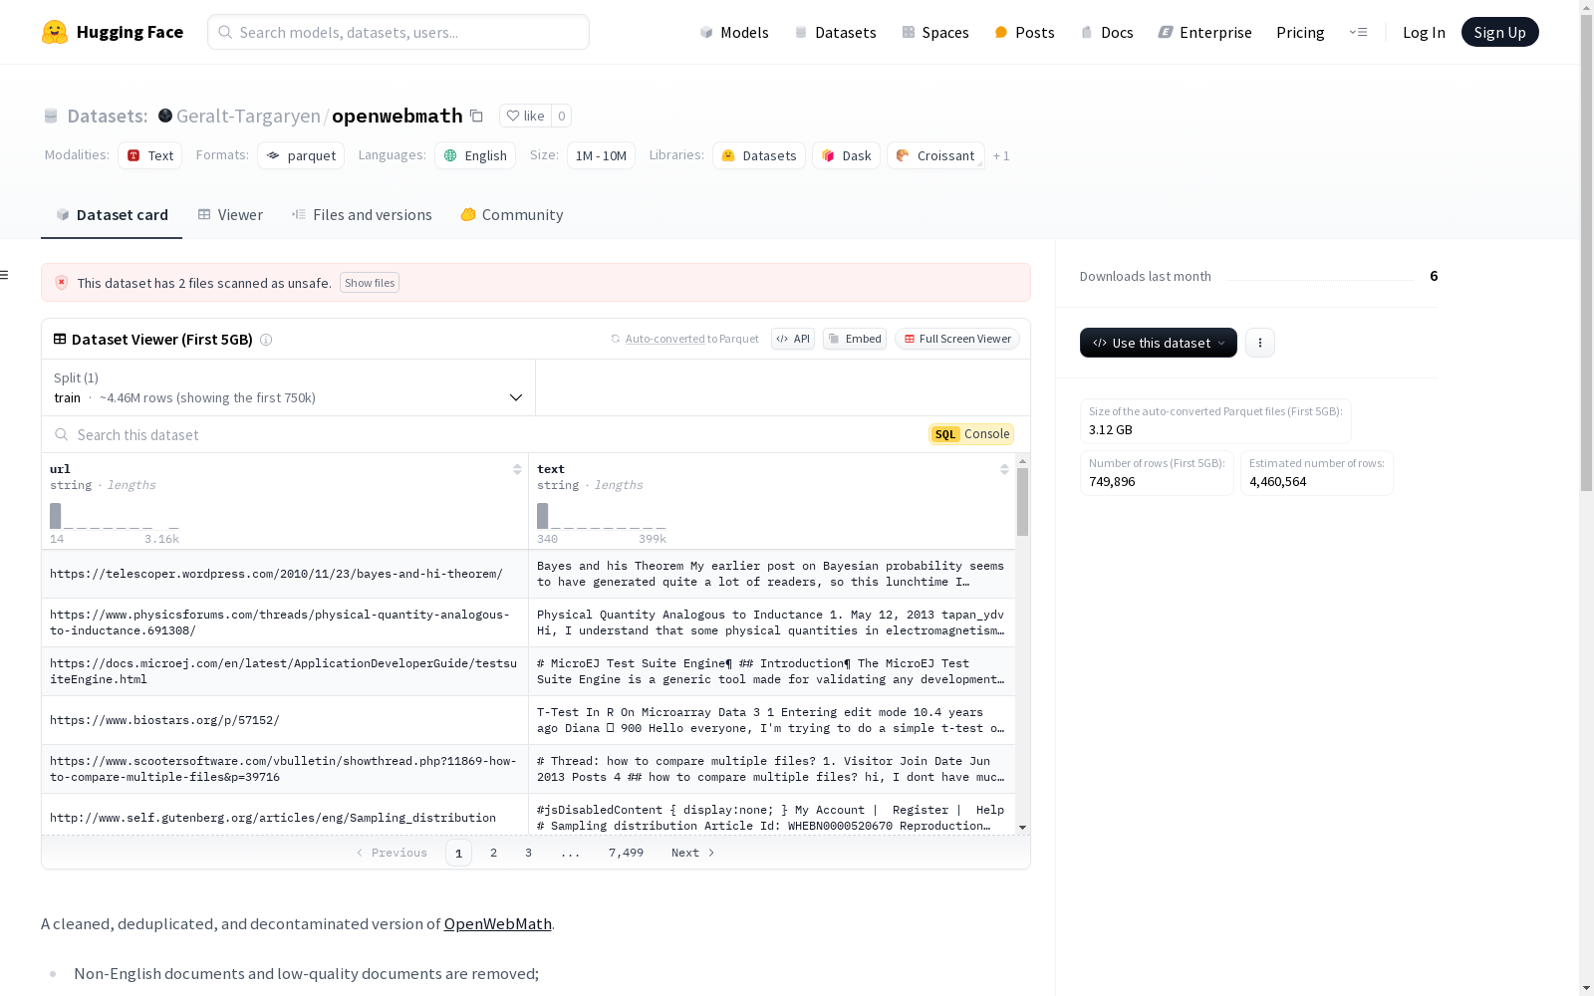1594x996 pixels.
Task: Click the 1M - 10M size tag
Action: tap(601, 155)
